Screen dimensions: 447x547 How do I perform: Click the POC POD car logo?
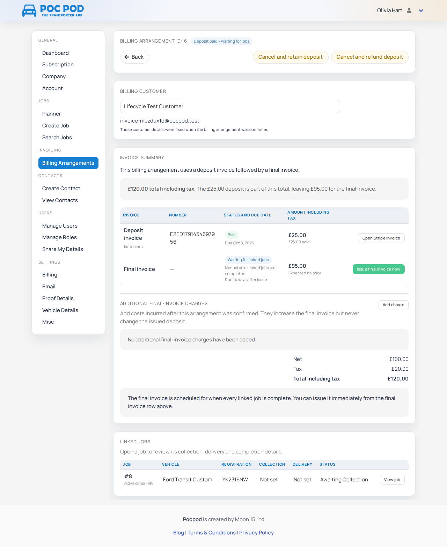(x=53, y=10)
